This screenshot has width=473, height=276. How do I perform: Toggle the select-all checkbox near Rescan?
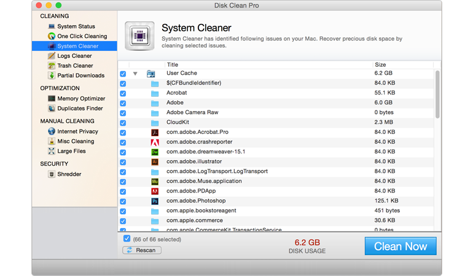click(x=127, y=239)
